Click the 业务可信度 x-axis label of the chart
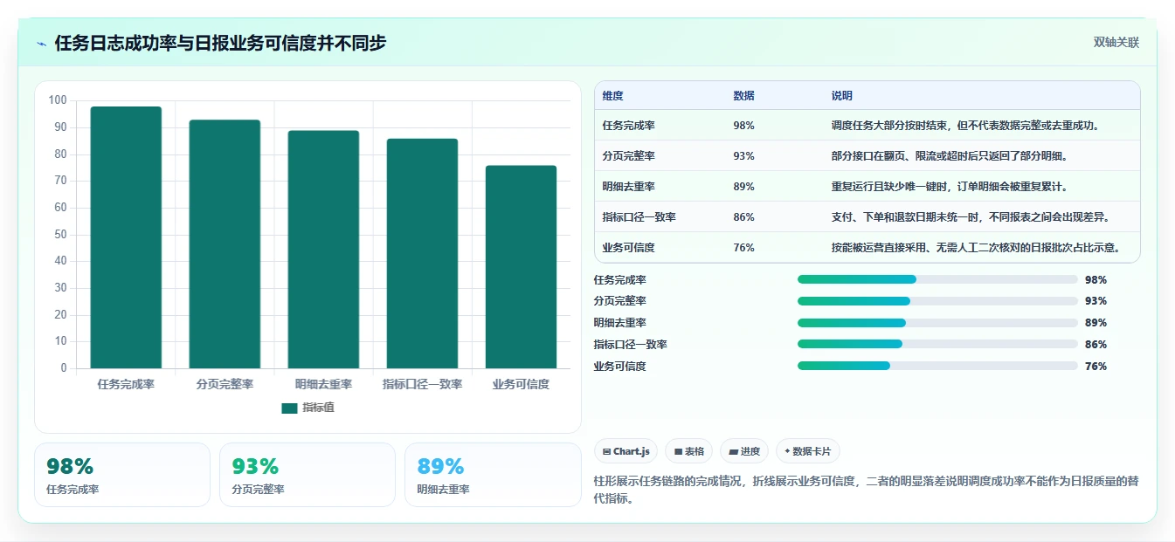 pyautogui.click(x=521, y=384)
